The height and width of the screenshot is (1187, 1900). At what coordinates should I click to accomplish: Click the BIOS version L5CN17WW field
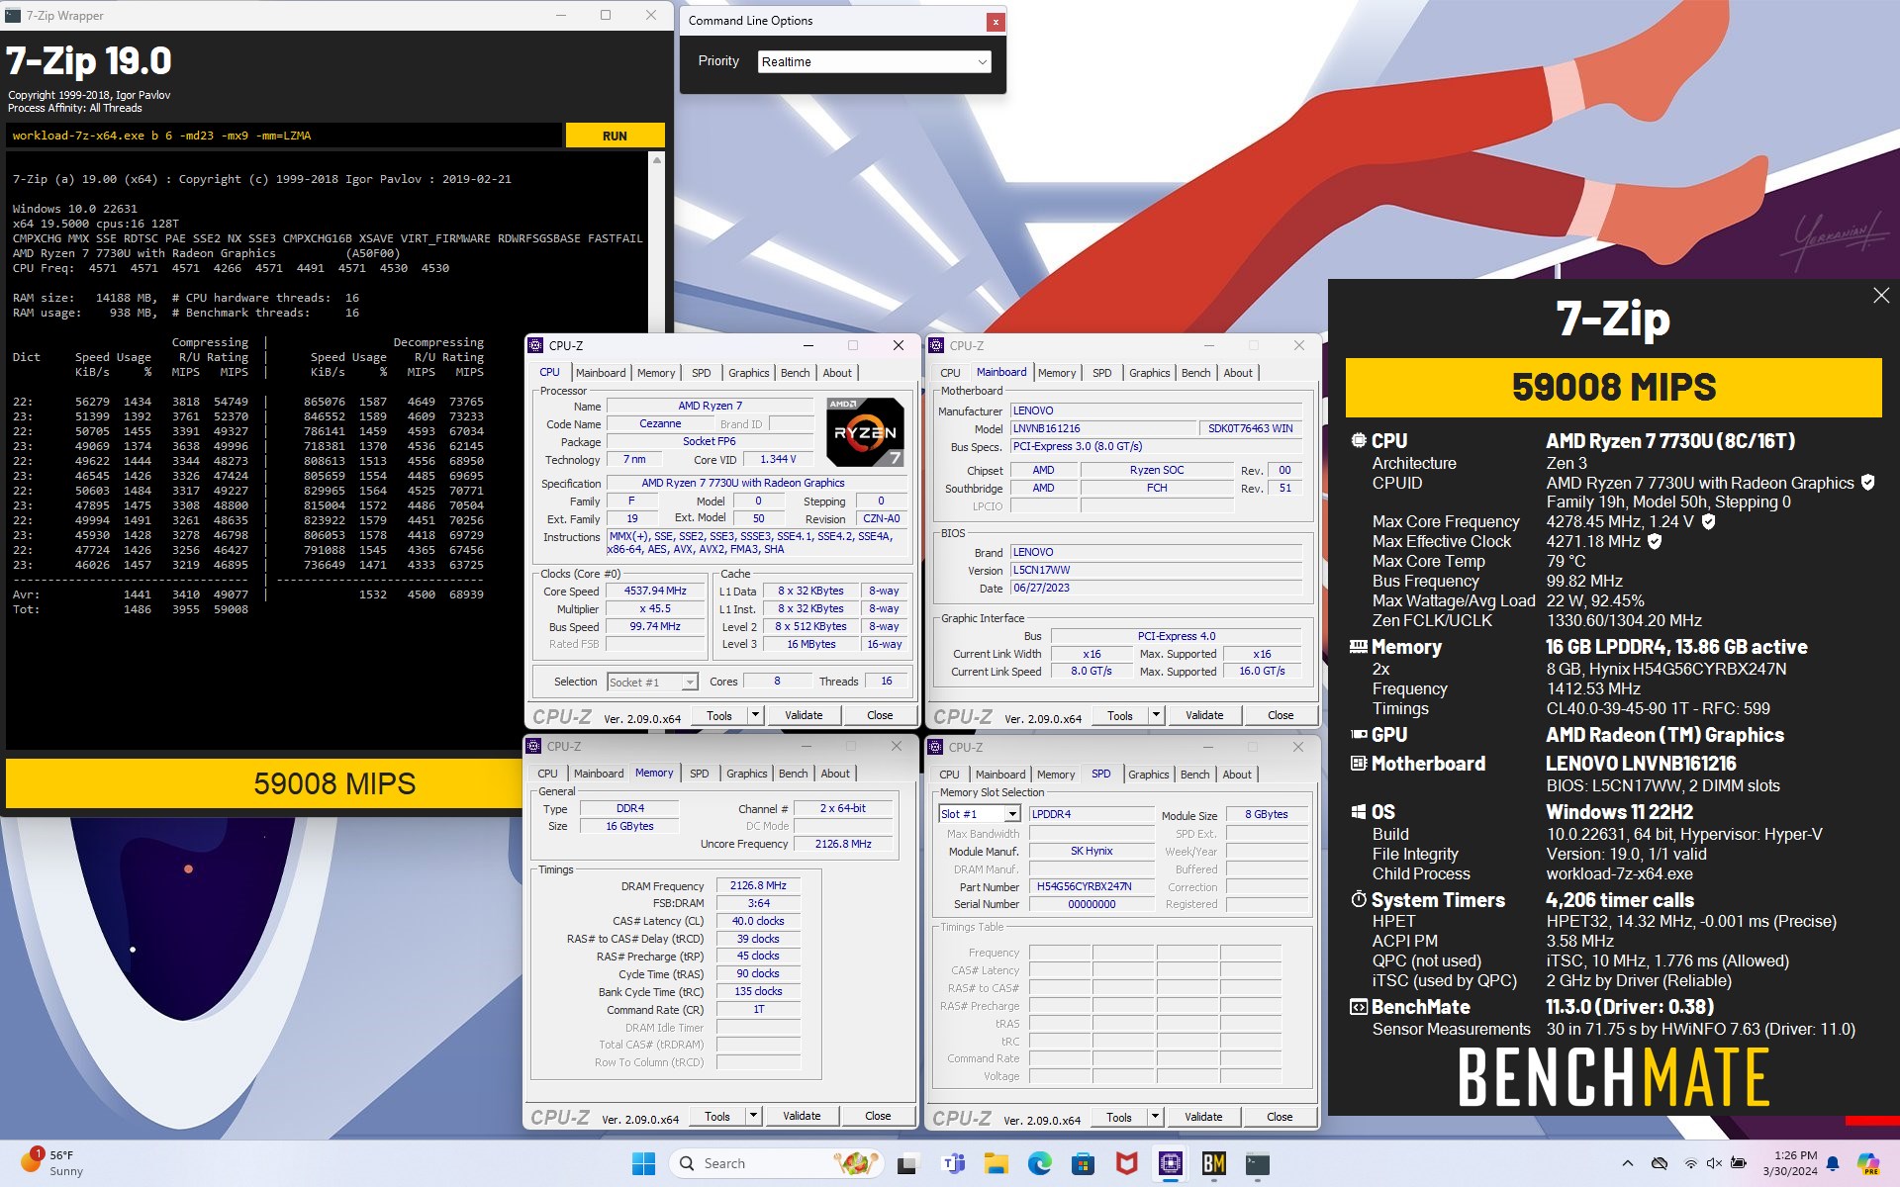(1156, 570)
